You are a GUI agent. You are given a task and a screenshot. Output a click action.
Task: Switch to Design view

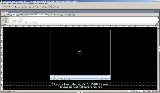[20, 15]
